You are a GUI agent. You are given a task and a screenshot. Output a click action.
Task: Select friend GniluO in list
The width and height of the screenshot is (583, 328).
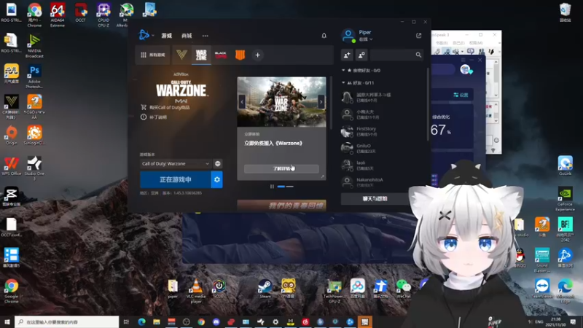coord(382,149)
